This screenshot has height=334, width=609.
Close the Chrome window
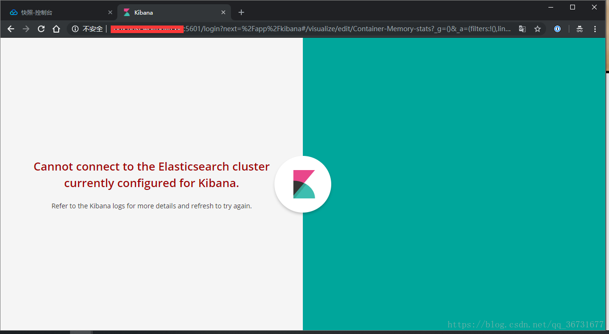pyautogui.click(x=594, y=7)
